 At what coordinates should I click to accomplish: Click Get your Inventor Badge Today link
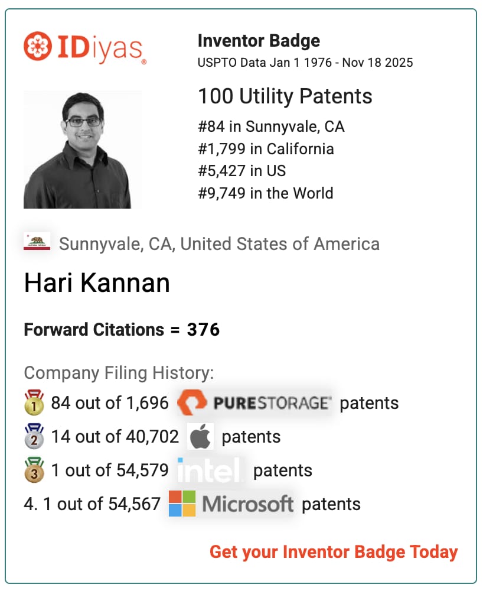pos(334,552)
